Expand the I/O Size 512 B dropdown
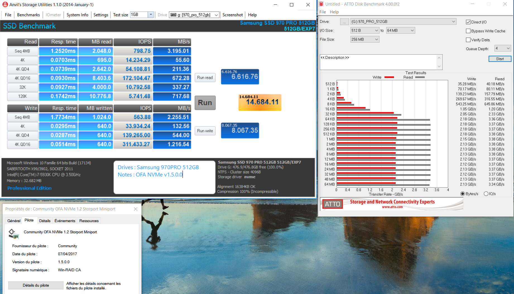Screen dimensions: 514x294 [376, 30]
